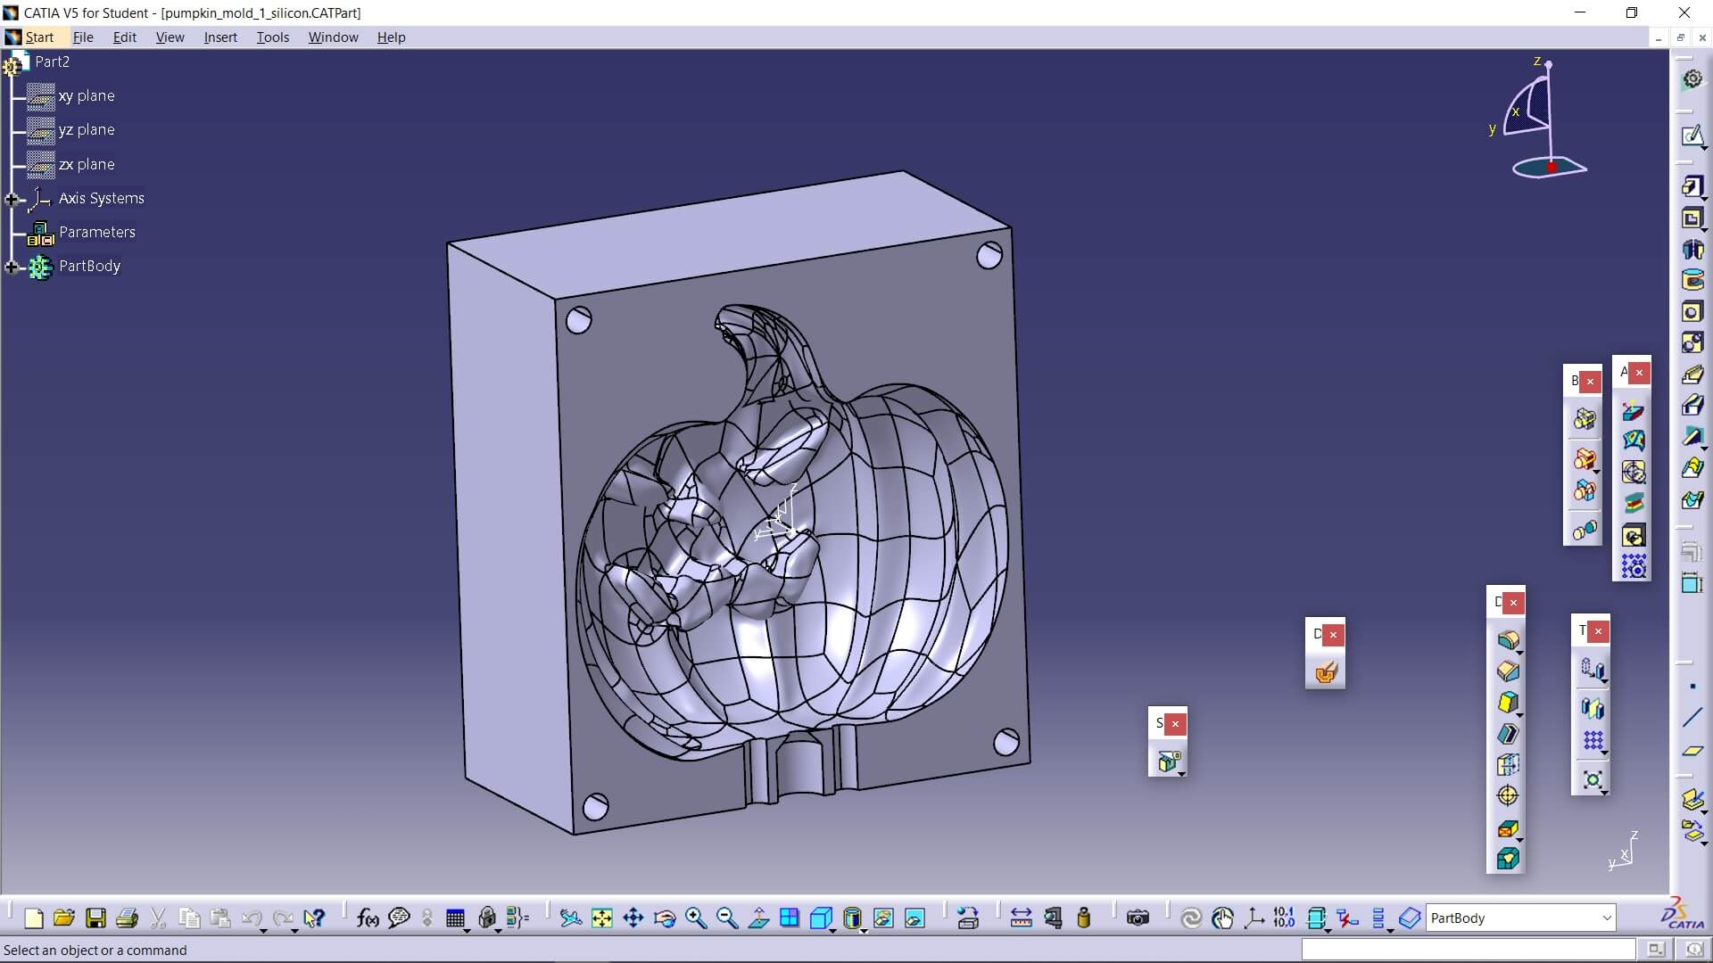
Task: Close the floating D dress-up toolbar
Action: [x=1513, y=603]
